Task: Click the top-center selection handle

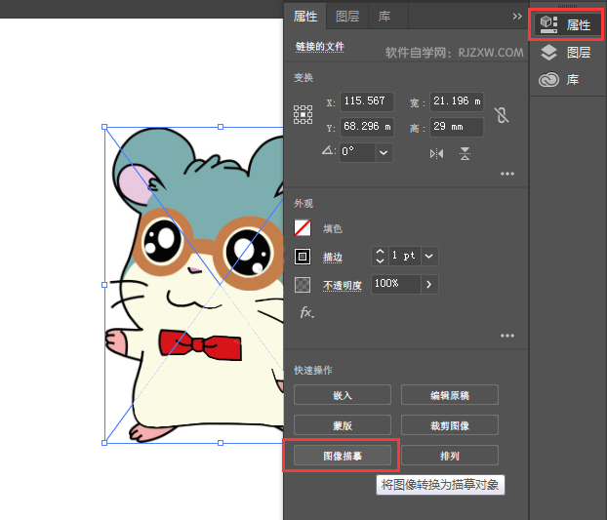Action: point(221,127)
